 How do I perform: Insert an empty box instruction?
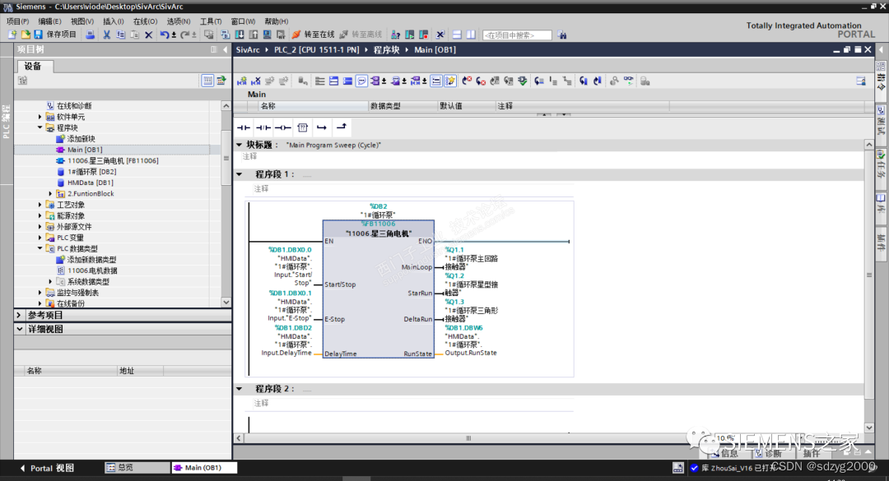302,127
